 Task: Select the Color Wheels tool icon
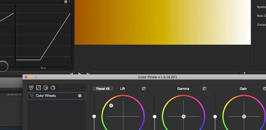pyautogui.click(x=31, y=88)
